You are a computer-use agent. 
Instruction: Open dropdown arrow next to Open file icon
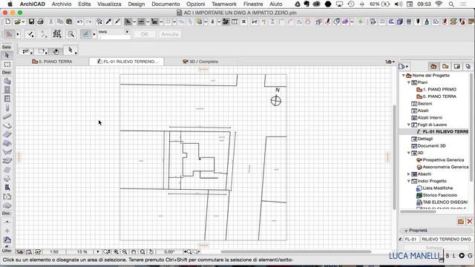pos(23,22)
